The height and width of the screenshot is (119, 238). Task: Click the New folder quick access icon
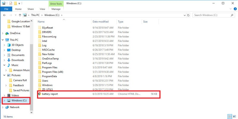tap(15, 3)
